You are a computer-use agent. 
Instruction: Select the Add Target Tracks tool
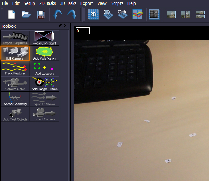pyautogui.click(x=45, y=84)
